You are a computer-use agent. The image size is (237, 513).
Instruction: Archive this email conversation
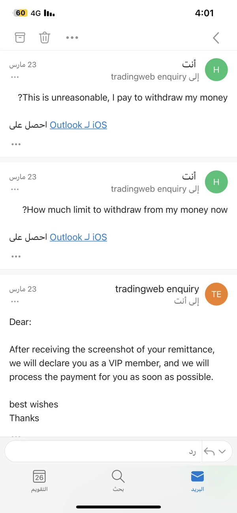pyautogui.click(x=20, y=38)
